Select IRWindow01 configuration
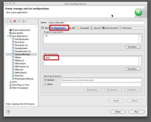151x122 pixels. click(x=21, y=73)
